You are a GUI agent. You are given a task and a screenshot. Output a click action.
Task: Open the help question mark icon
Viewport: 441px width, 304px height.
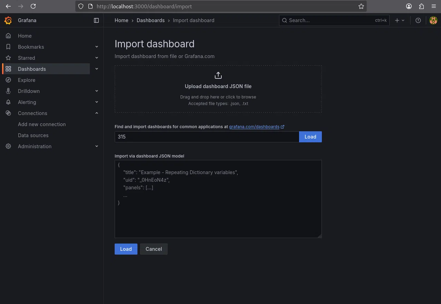click(418, 20)
